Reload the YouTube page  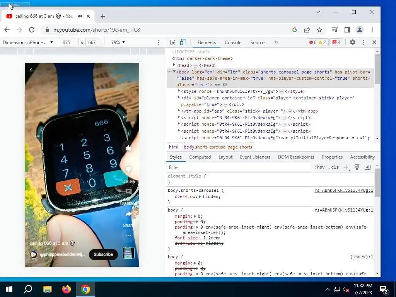[32, 30]
